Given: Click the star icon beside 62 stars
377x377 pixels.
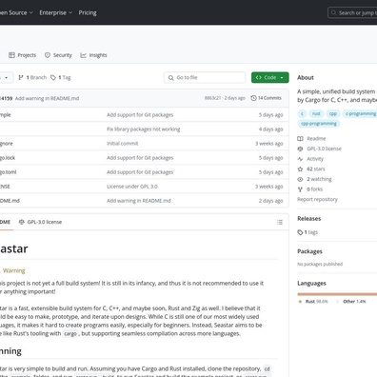Looking at the screenshot, I should pyautogui.click(x=300, y=169).
